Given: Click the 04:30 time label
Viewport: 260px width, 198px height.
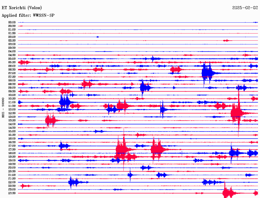Looking at the screenshot, I should [12, 55].
